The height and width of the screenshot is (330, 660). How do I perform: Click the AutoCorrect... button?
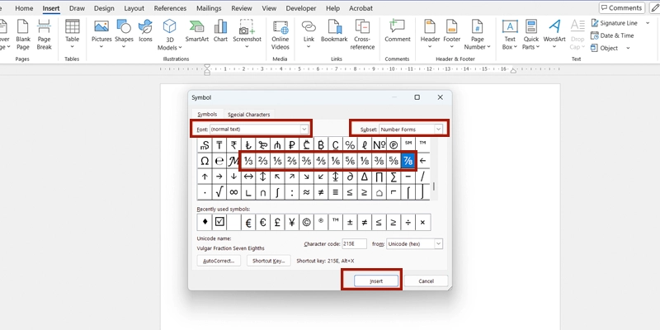pos(219,261)
